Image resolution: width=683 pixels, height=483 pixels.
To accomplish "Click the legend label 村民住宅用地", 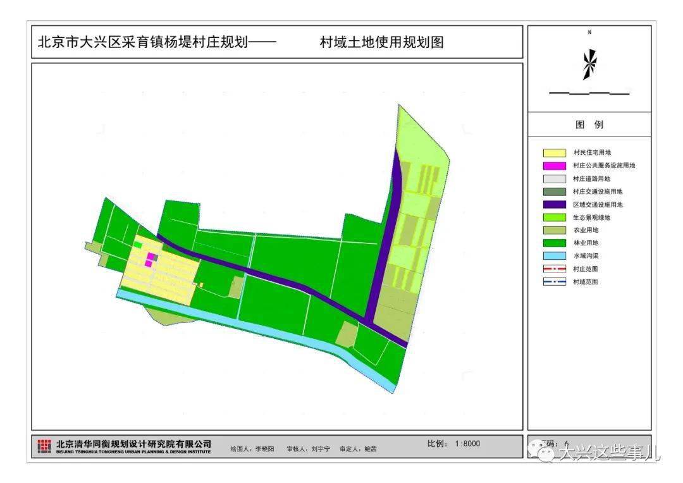I will click(592, 152).
